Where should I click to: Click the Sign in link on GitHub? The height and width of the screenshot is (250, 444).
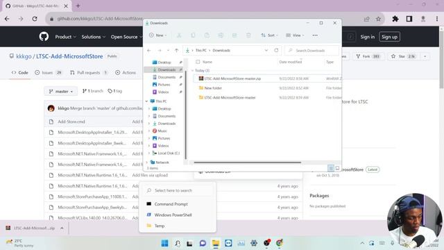367,37
